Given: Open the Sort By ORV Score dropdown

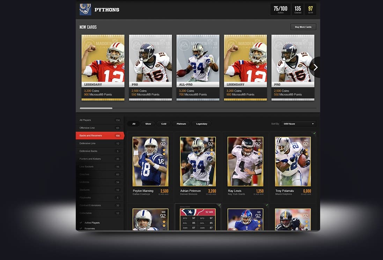Looking at the screenshot, I should pyautogui.click(x=299, y=124).
